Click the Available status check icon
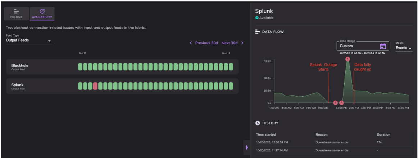 257,18
